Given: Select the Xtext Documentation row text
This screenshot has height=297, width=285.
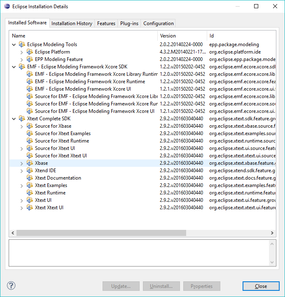Looking at the screenshot, I should pos(58,178).
